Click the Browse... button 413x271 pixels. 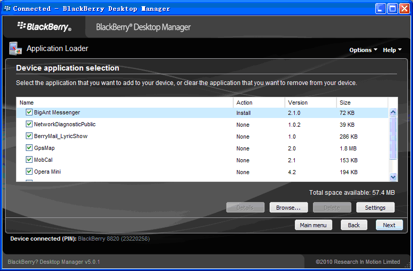pyautogui.click(x=289, y=208)
